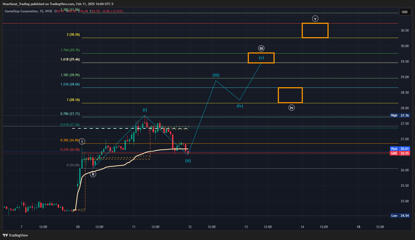Image resolution: width=415 pixels, height=240 pixels.
Task: Select the 1.618 (29.46) Fibonacci label
Action: click(x=70, y=59)
